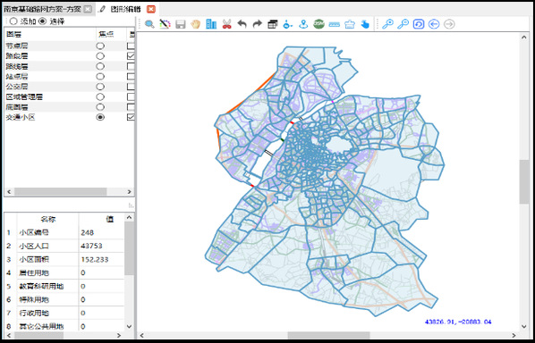Click the redo arrow icon
Image resolution: width=535 pixels, height=343 pixels.
coord(258,24)
